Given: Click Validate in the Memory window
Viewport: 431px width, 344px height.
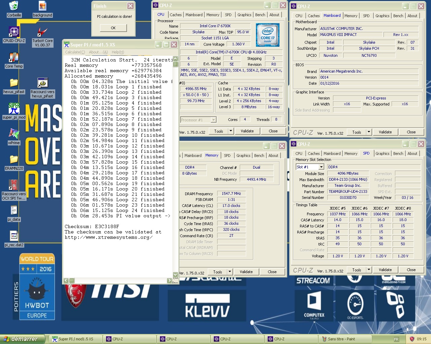Looking at the screenshot, I should coord(246,272).
